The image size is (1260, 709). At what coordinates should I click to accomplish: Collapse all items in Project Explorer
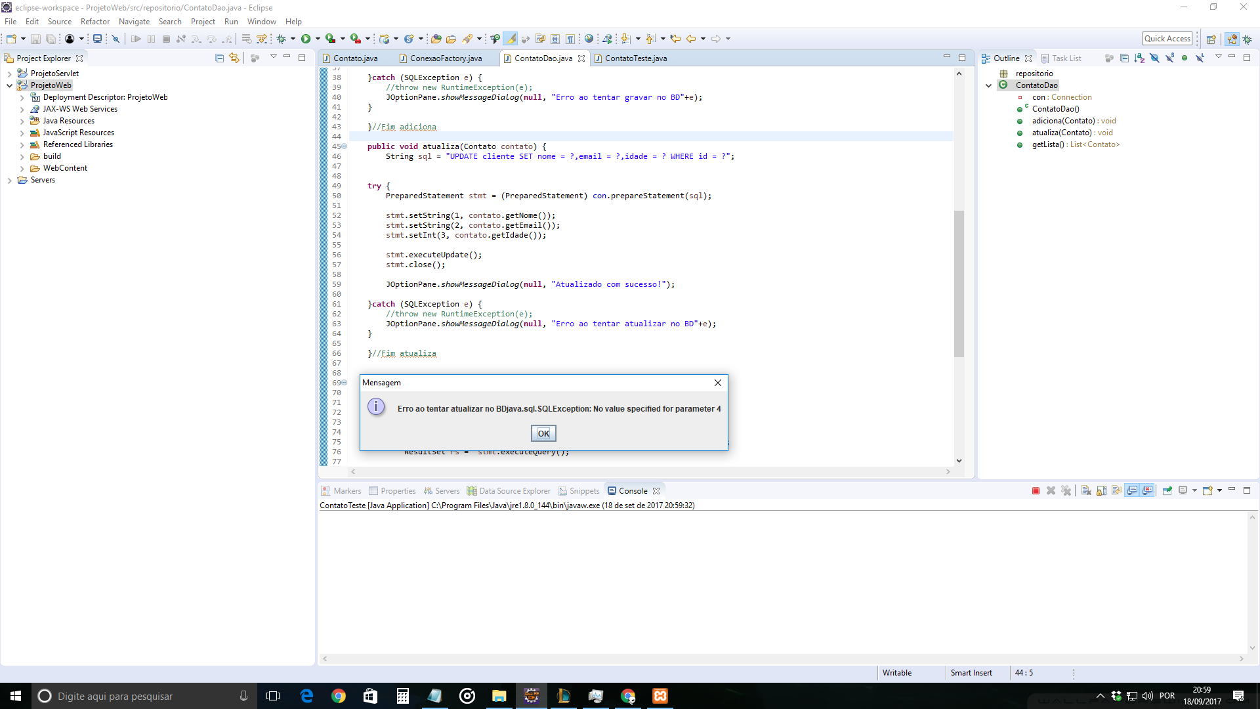click(x=219, y=58)
